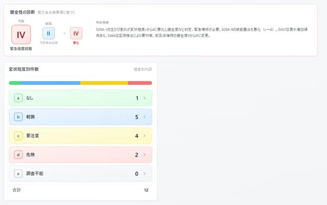The image size is (327, 205).
Task: Click the '予防保全段階' label
Action: pos(49,43)
